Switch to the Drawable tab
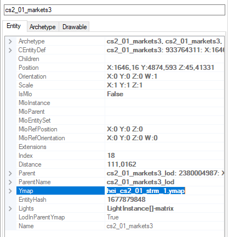Viewport: 228px width, 237px height. pyautogui.click(x=74, y=27)
